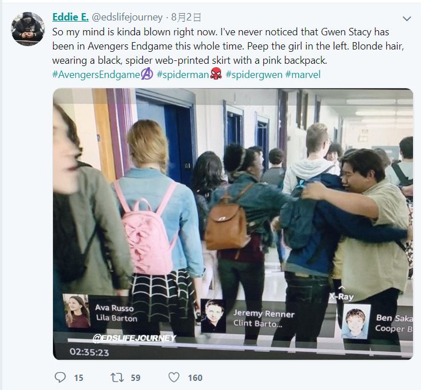Click the tweet body text to expand the tweet

[228, 46]
